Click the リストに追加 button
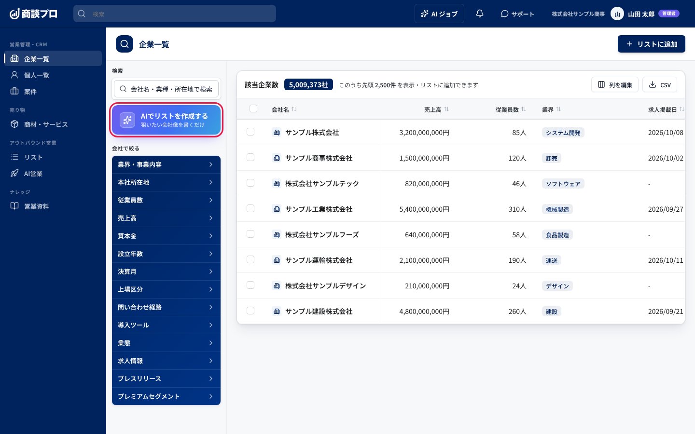Screen dimensions: 695x434 click(x=652, y=44)
